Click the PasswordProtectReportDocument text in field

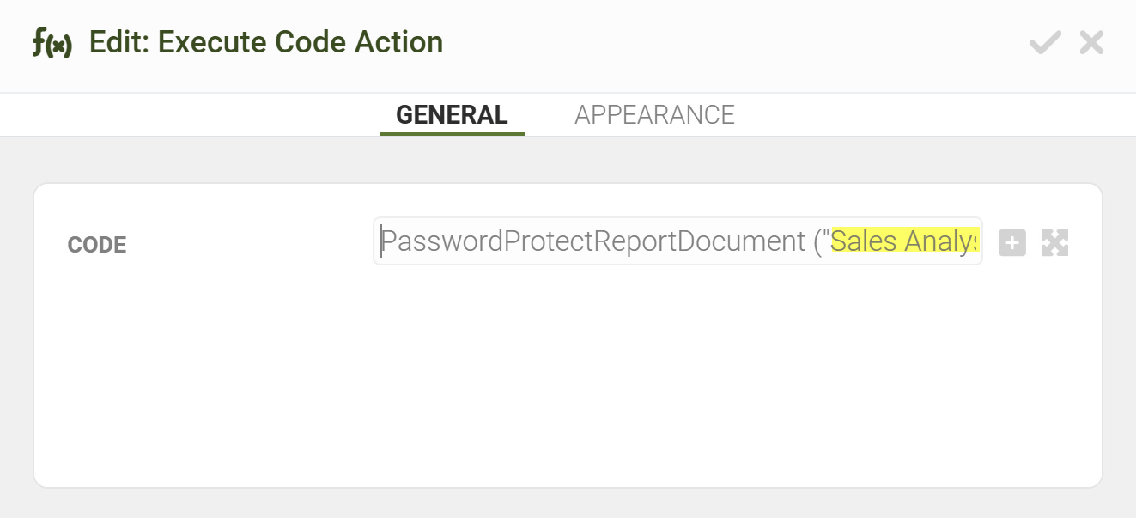click(593, 241)
